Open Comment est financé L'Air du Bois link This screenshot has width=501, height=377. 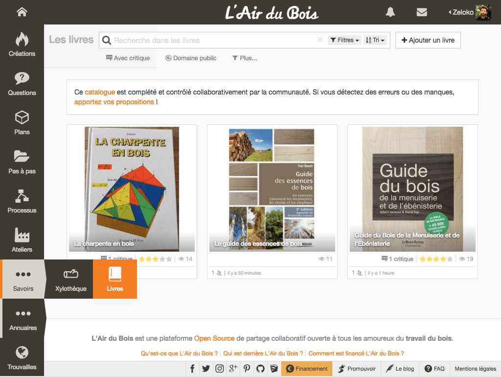(356, 353)
